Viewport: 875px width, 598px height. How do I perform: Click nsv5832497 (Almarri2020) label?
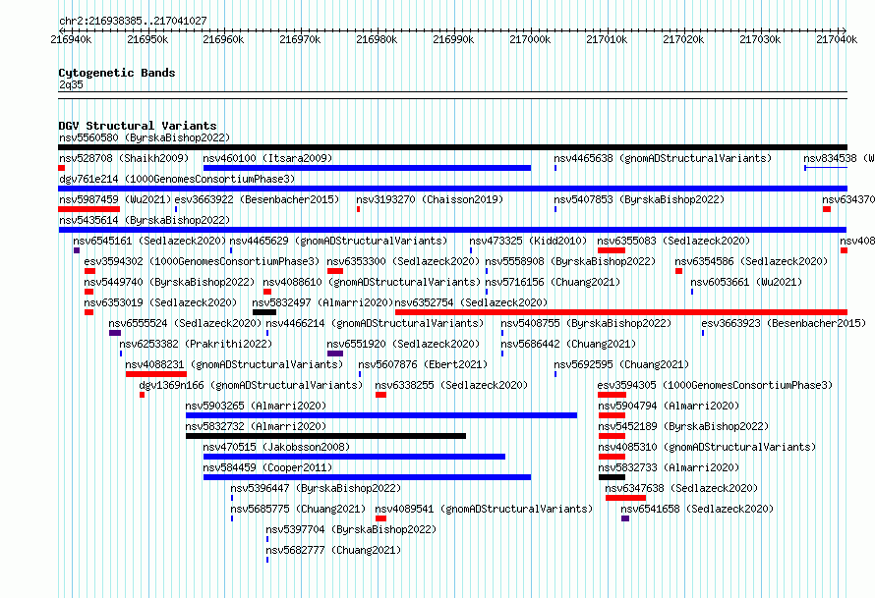(322, 302)
